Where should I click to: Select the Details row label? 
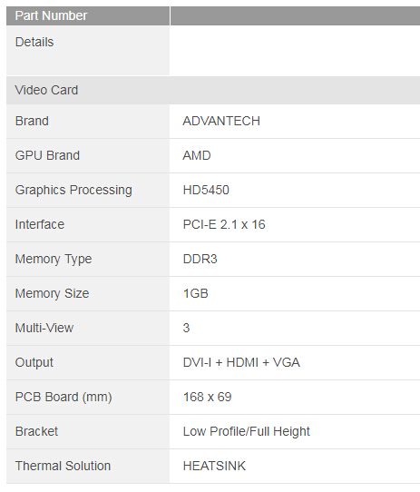(34, 42)
